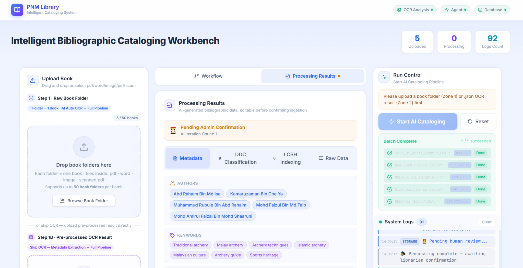This screenshot has height=268, width=523.
Task: Click the Run Control pulse icon
Action: [x=384, y=77]
